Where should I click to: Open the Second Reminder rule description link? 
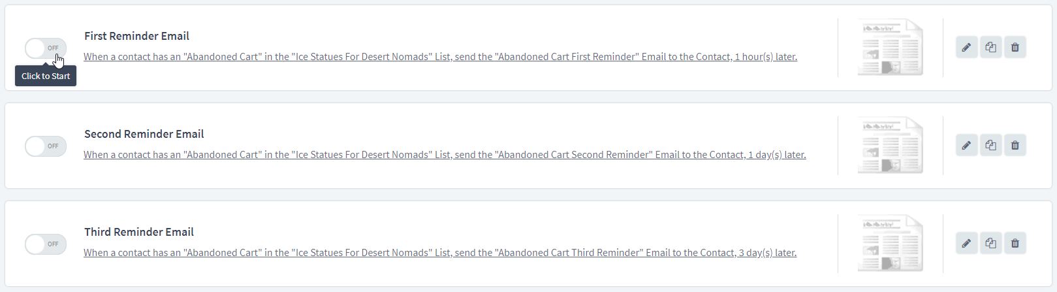click(445, 155)
